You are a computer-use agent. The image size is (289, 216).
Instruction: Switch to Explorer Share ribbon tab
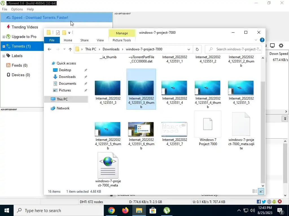pos(84,40)
